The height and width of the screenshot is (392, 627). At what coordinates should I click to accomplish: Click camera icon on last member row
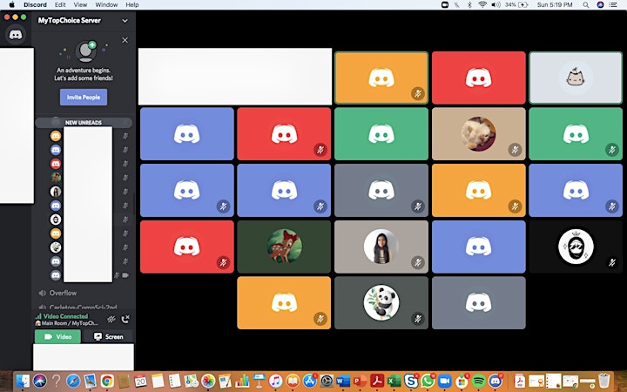pyautogui.click(x=125, y=275)
